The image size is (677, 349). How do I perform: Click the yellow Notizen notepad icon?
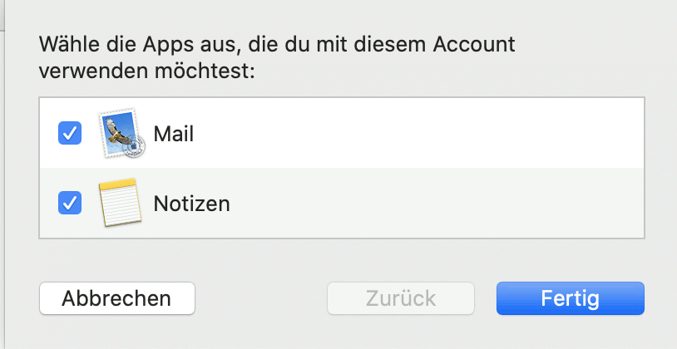click(120, 202)
